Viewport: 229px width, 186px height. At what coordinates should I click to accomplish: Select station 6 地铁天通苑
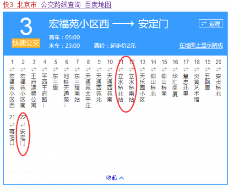coord(66,90)
